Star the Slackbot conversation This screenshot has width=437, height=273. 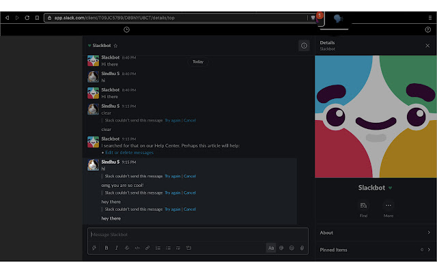[x=115, y=46]
